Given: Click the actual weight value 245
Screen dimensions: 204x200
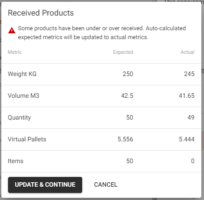Looking at the screenshot, I should click(189, 74).
